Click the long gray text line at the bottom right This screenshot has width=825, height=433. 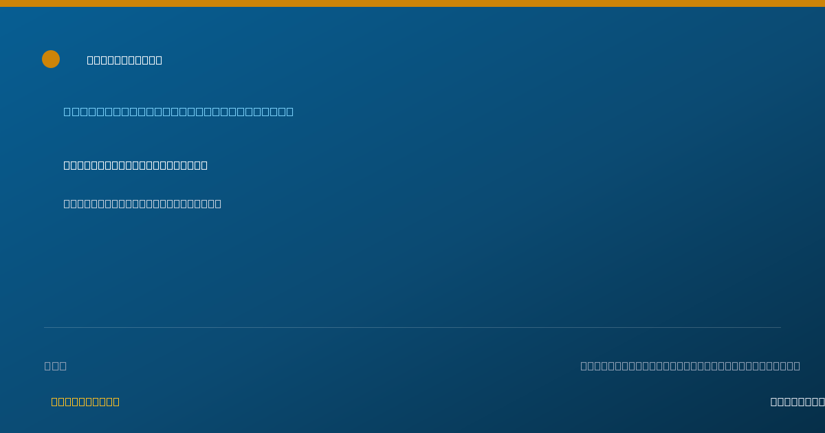coord(690,366)
